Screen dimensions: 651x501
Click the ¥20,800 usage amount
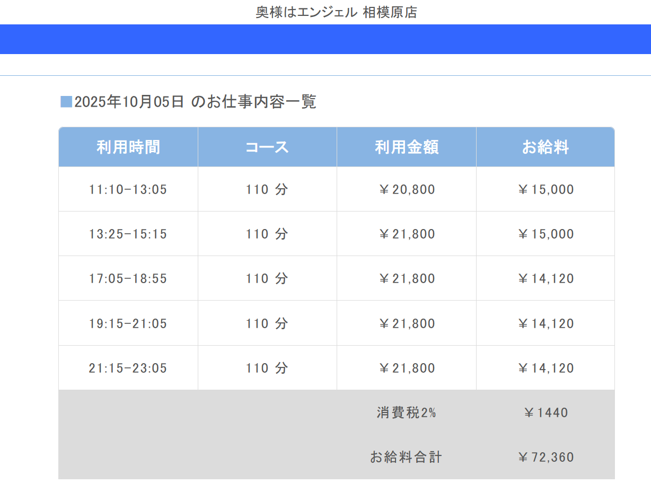pos(407,190)
